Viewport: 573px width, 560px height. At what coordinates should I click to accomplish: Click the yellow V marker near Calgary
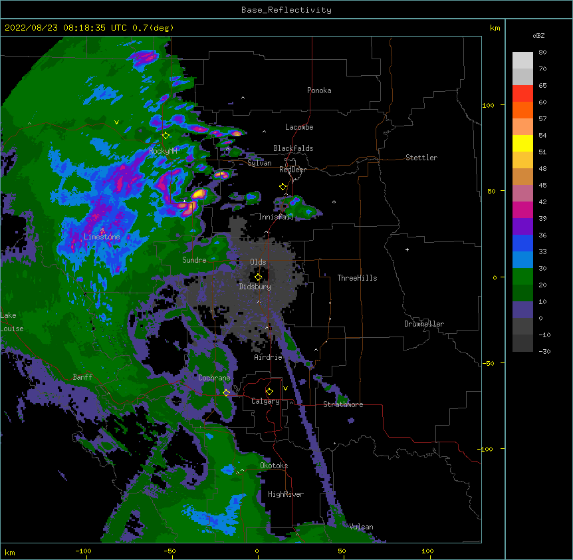pyautogui.click(x=285, y=388)
